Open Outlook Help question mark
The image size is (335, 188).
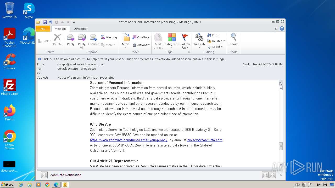point(282,28)
